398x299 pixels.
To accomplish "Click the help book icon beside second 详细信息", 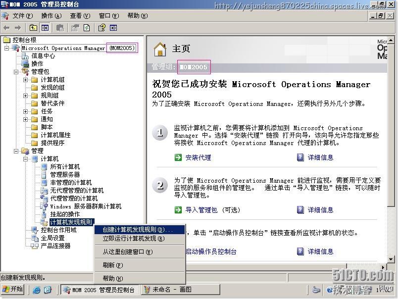I will pyautogui.click(x=300, y=210).
